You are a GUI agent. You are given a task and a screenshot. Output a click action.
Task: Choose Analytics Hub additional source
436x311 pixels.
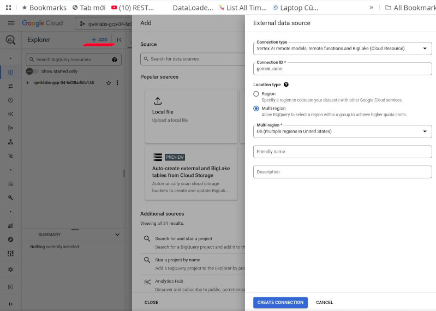pos(193,285)
